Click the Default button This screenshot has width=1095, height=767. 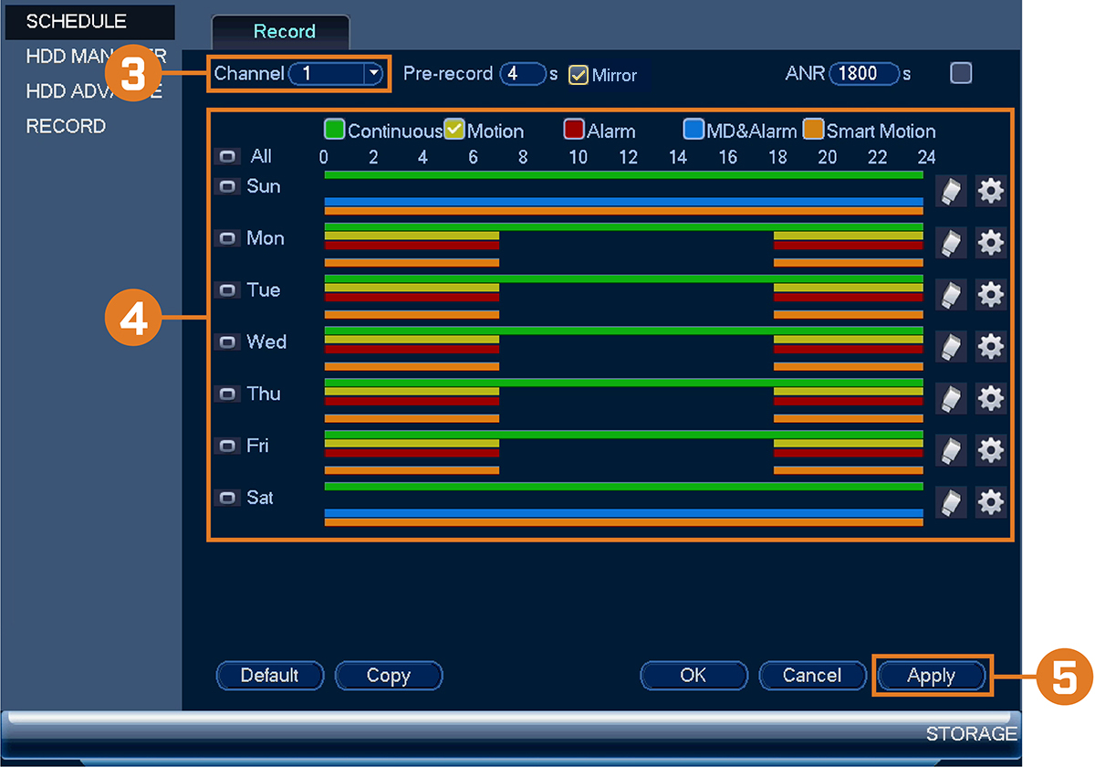coord(270,676)
